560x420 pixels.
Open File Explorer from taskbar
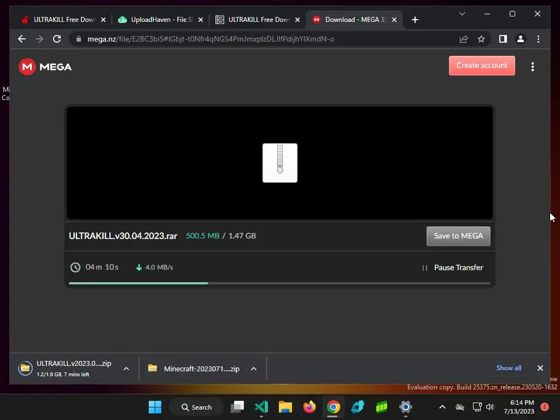[285, 407]
